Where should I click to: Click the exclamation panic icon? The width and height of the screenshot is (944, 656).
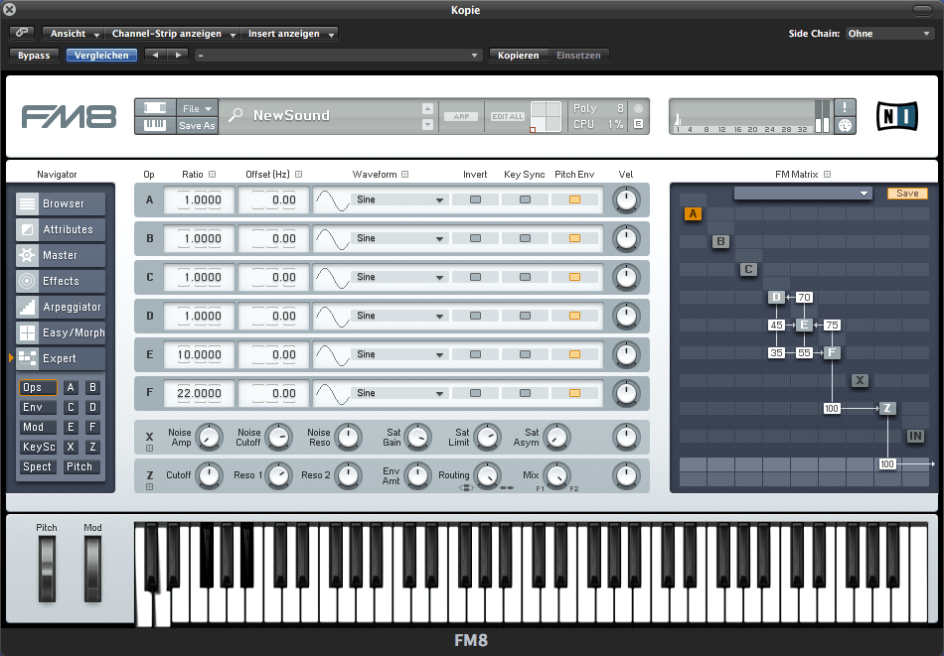[x=844, y=107]
